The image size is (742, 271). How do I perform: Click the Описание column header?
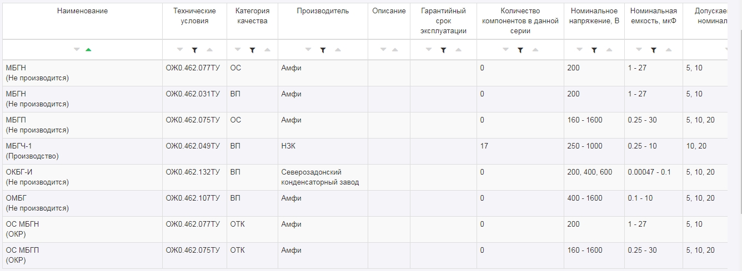pyautogui.click(x=389, y=11)
